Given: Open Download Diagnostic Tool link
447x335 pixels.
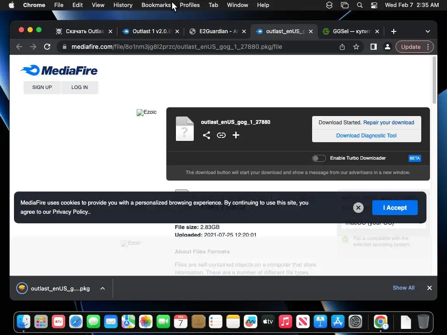Looking at the screenshot, I should point(366,136).
